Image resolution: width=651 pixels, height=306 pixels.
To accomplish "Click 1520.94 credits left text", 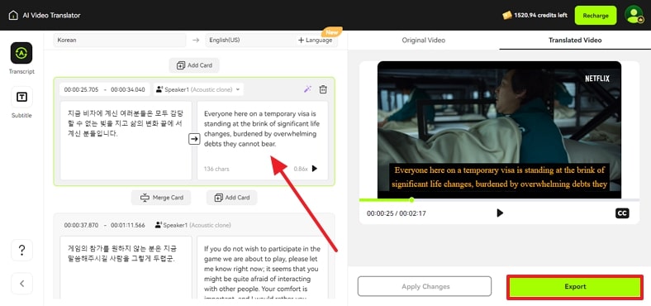I will [540, 16].
